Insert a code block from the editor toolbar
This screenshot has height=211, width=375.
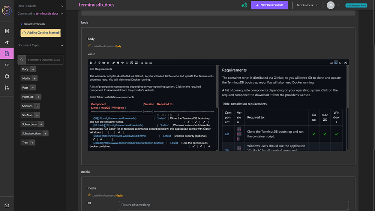(127, 63)
